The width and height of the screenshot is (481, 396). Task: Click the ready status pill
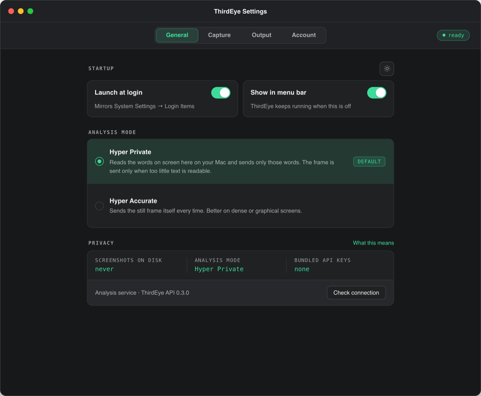click(x=453, y=35)
